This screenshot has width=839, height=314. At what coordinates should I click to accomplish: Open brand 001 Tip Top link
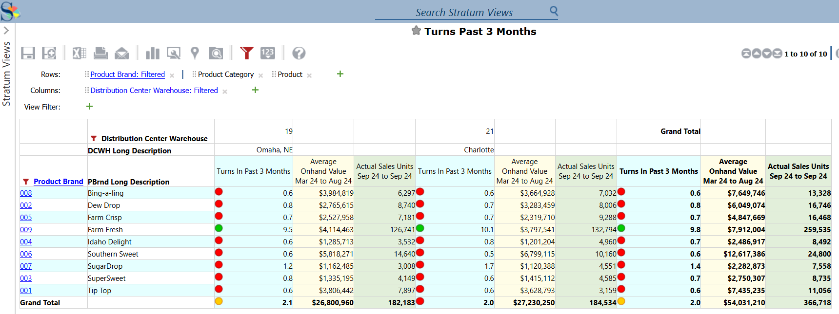coord(26,291)
